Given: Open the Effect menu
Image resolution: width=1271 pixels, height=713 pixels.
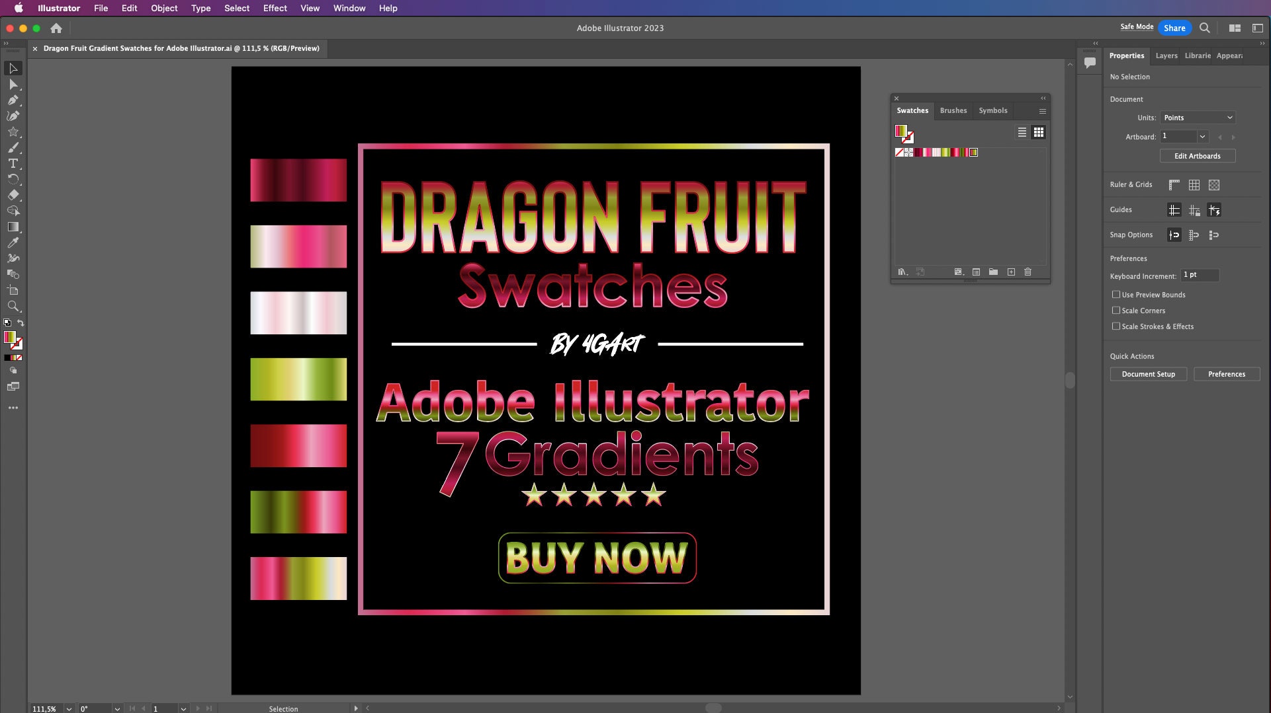Looking at the screenshot, I should tap(275, 8).
